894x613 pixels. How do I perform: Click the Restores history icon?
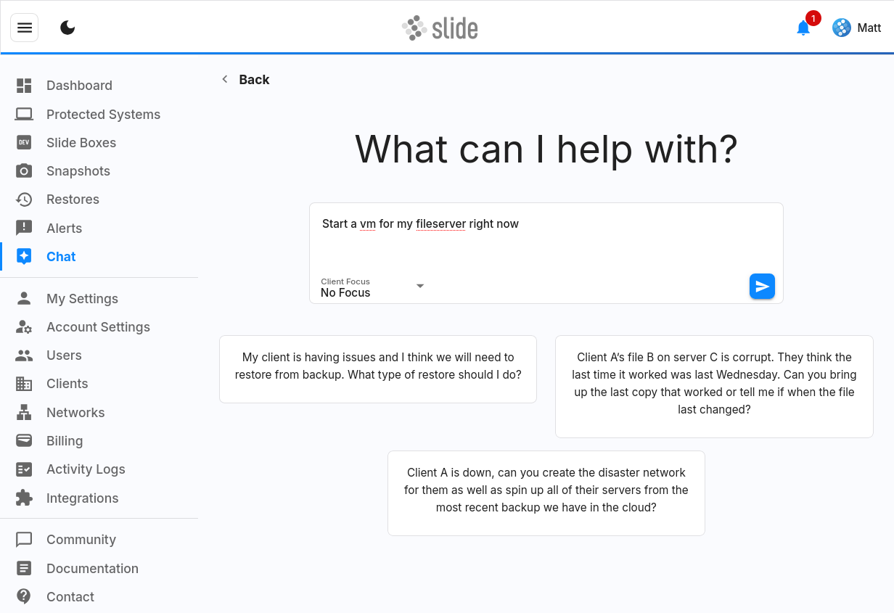click(24, 199)
